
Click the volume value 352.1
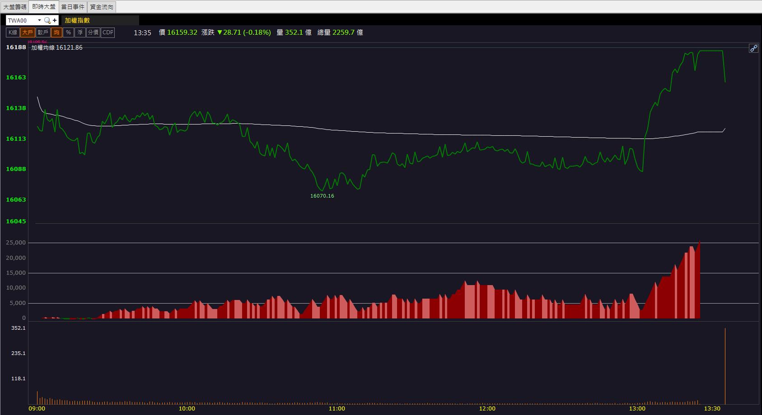tap(294, 32)
